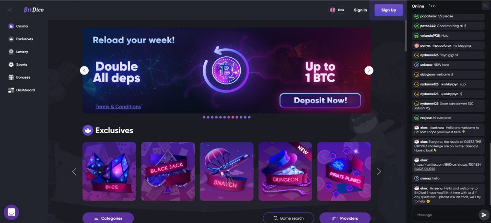Click the Casino sidebar icon
The height and width of the screenshot is (223, 491).
[11, 26]
